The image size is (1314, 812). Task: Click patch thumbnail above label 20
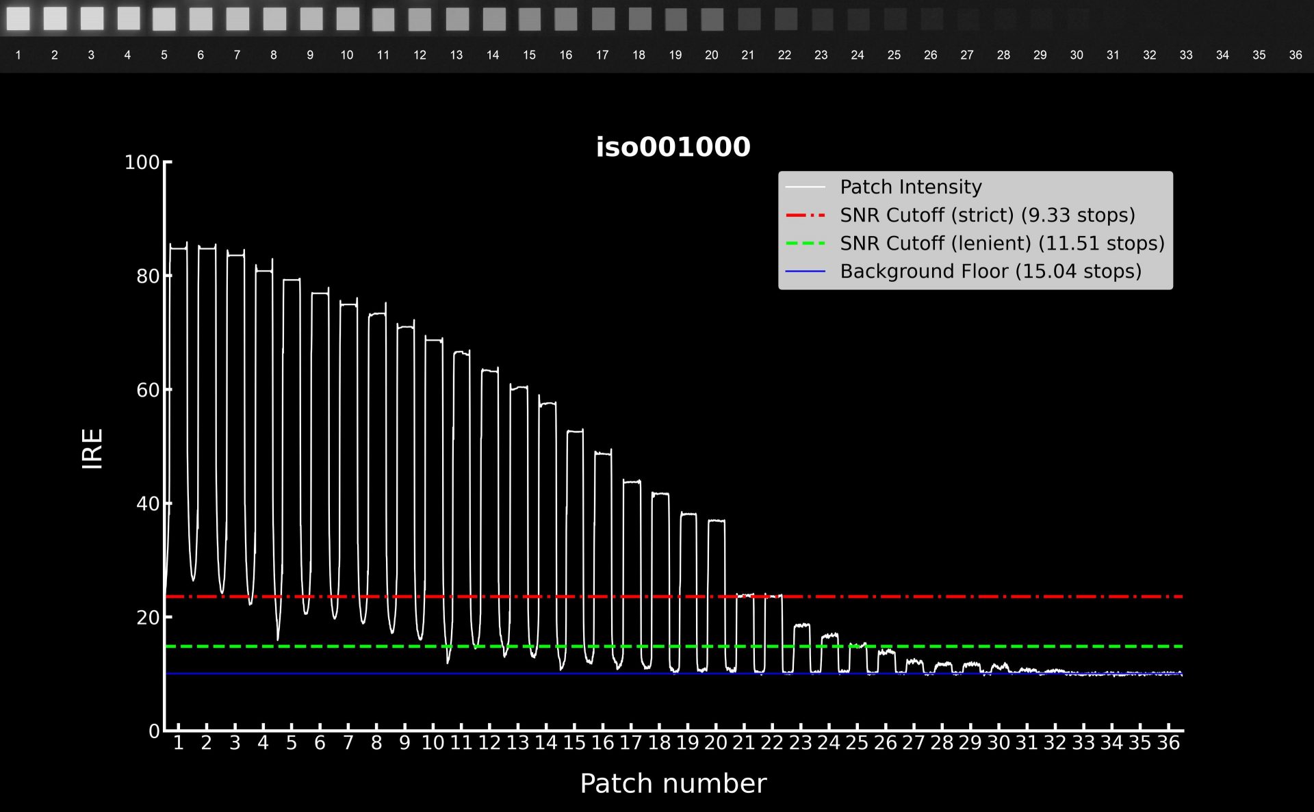pyautogui.click(x=712, y=19)
